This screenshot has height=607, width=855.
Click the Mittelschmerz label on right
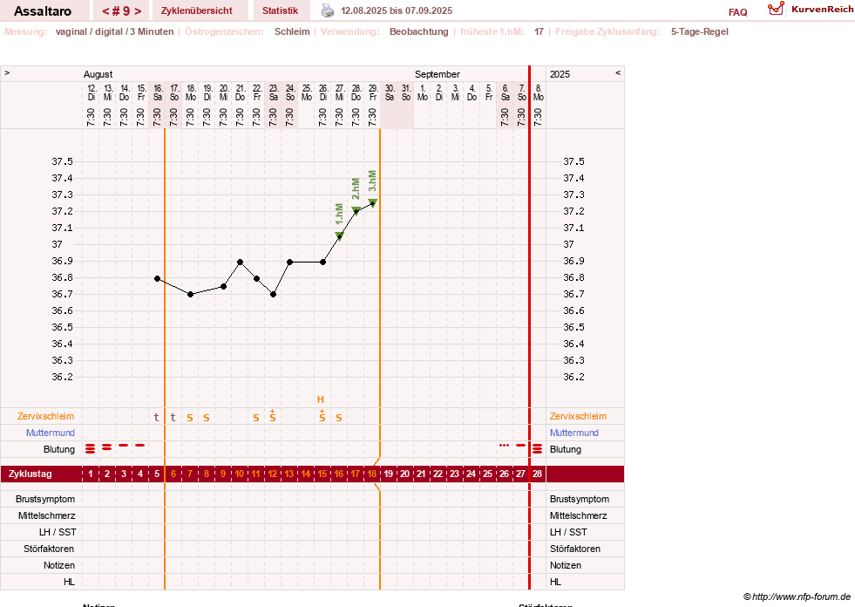[578, 515]
